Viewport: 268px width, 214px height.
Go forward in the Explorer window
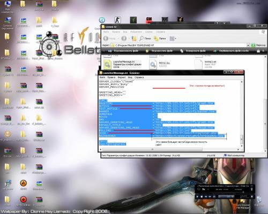124,39
